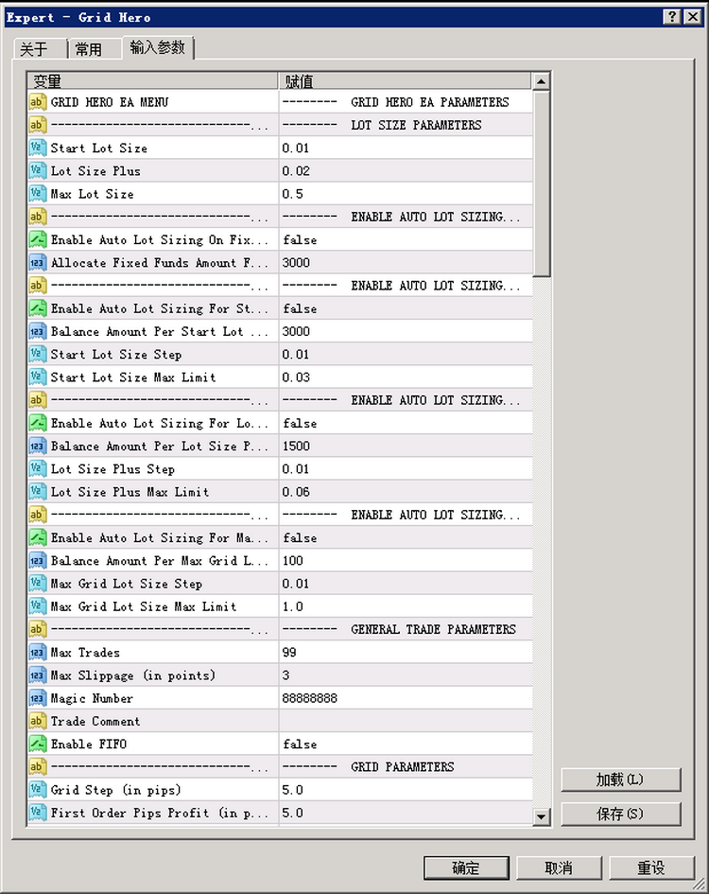Click the bool icon for Enable Auto Lot Sizing On Fix
This screenshot has height=894, width=709.
click(37, 239)
